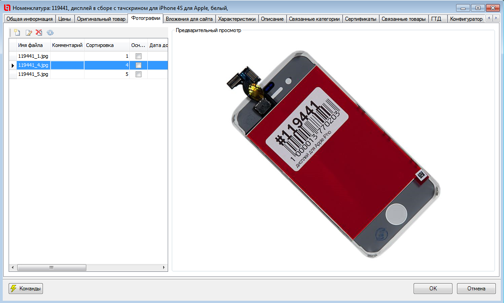Open the Вложения для сайта tab

click(x=189, y=19)
